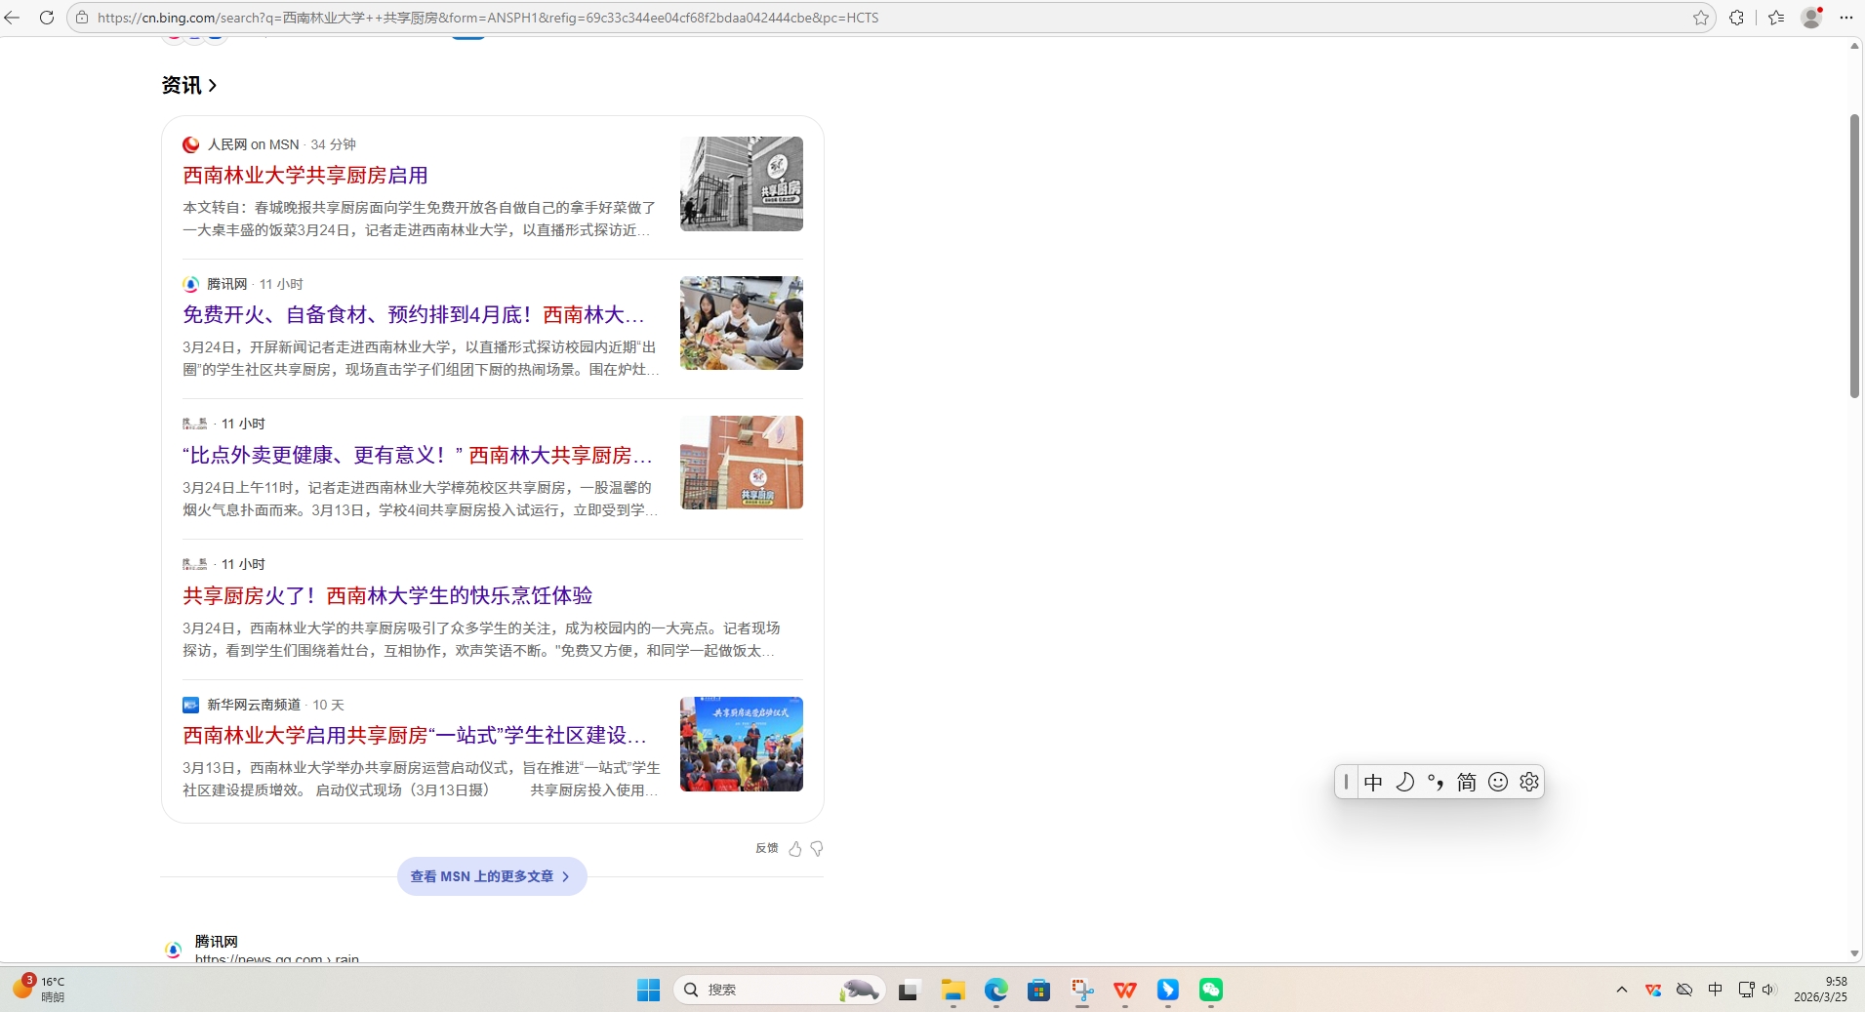Click the thumbs-up feedback icon
This screenshot has width=1865, height=1012.
[795, 849]
